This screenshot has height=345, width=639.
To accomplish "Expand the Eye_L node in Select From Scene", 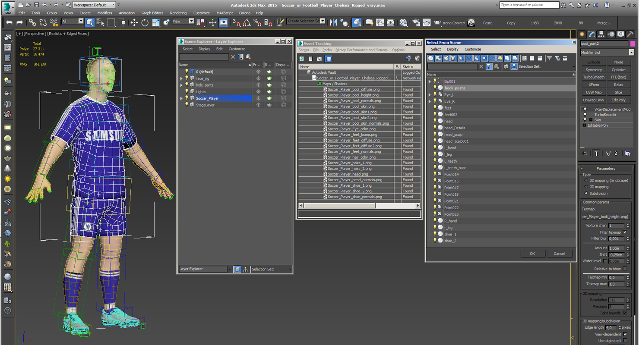I will tap(430, 94).
